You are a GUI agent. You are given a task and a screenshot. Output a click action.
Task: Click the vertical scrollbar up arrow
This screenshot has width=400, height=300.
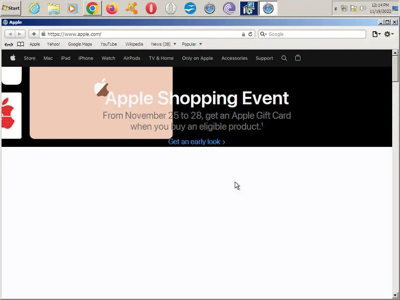(x=395, y=53)
